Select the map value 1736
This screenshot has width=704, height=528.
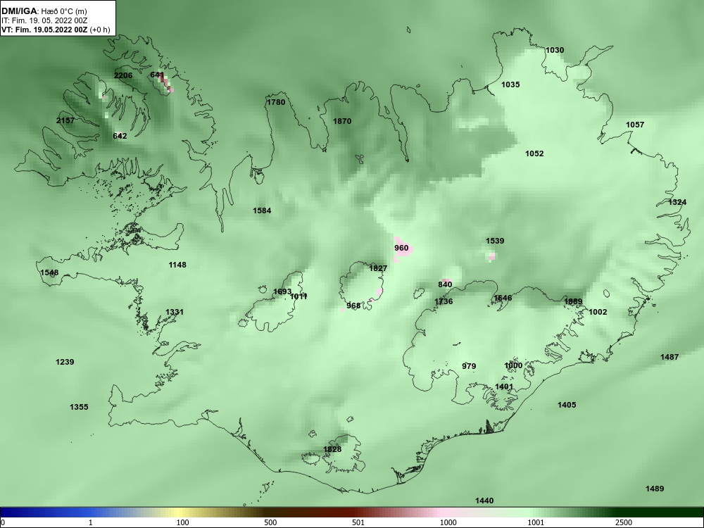[x=444, y=301]
